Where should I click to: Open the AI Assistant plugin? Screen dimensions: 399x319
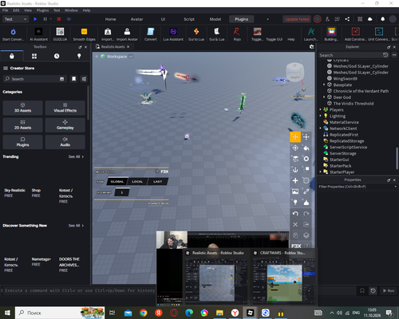pos(38,32)
